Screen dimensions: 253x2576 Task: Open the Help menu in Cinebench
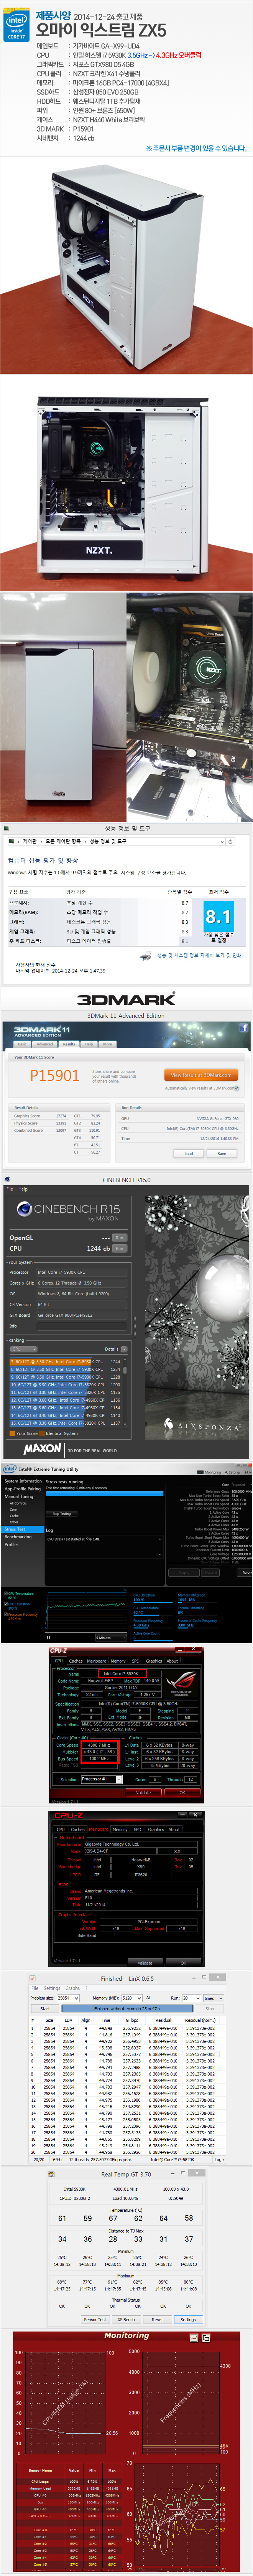click(x=23, y=1189)
